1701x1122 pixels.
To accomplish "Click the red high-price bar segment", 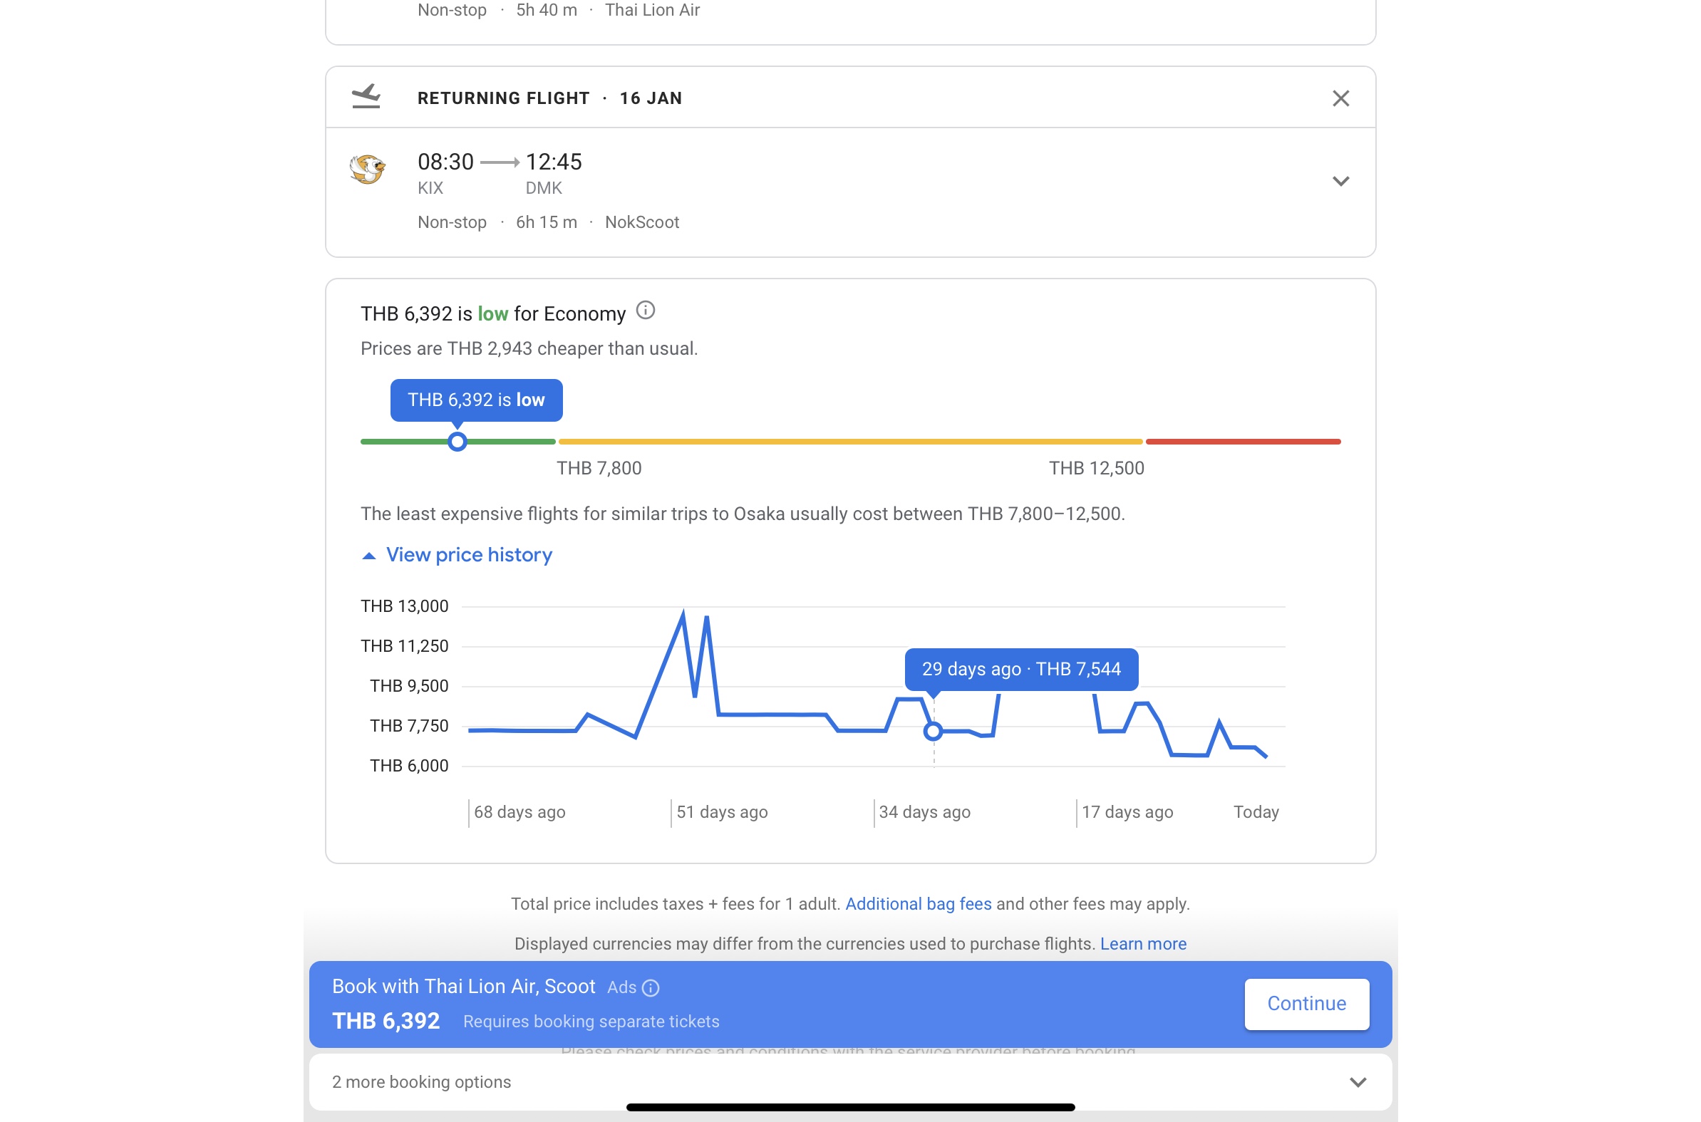I will pos(1243,442).
